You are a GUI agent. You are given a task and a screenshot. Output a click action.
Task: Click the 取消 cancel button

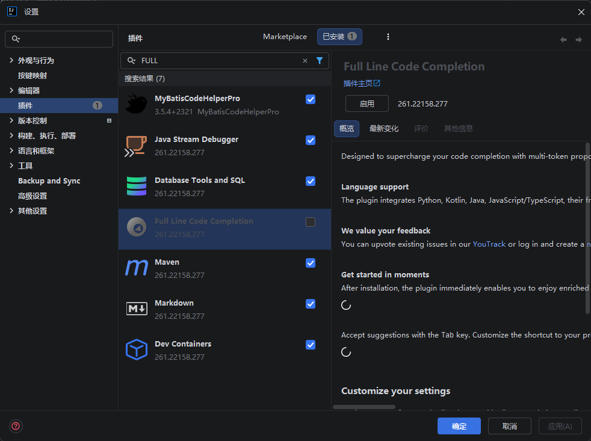click(x=510, y=426)
